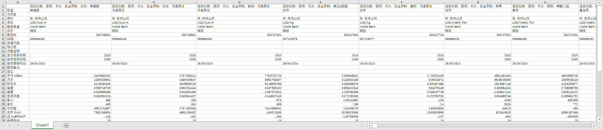
Task: Click cell with value 779.5732723
Action: coord(239,76)
